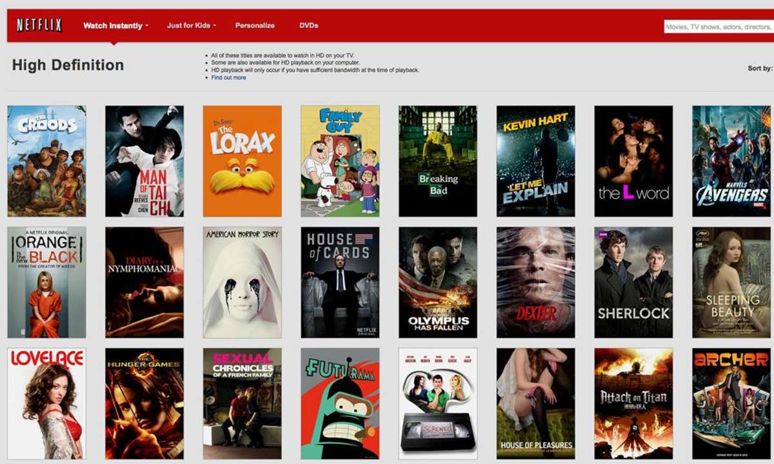This screenshot has width=774, height=464.
Task: Open the House of Cards poster
Action: point(340,282)
